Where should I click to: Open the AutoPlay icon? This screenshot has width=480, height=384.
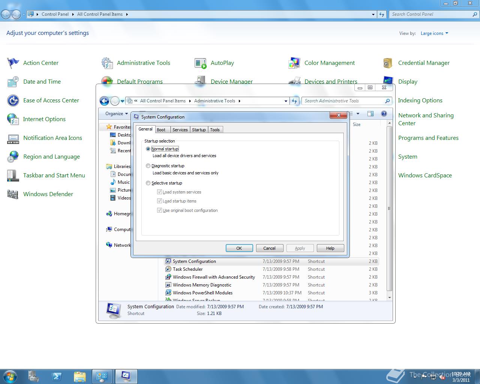pos(201,63)
